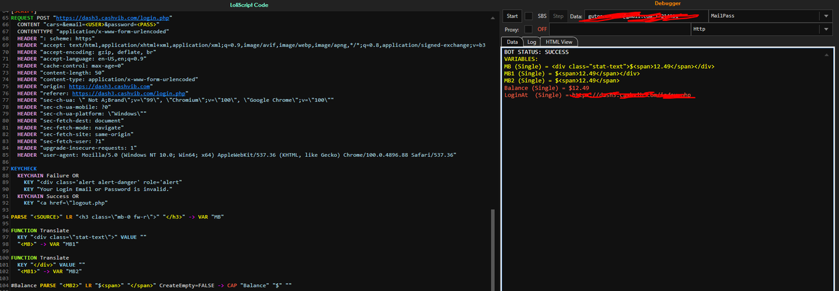The height and width of the screenshot is (291, 839).
Task: Click the 'KEYCHAIN Success OR' line
Action: tap(48, 196)
